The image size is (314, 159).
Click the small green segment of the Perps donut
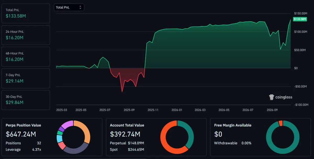coord(60,133)
